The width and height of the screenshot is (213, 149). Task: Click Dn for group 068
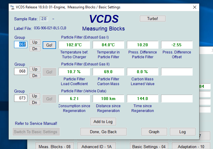[35, 76]
